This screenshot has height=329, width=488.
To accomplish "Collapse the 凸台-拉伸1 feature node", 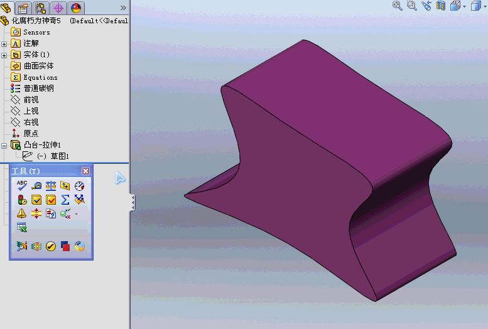I will point(4,146).
